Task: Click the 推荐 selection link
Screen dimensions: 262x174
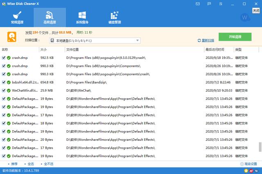Action: click(14, 164)
